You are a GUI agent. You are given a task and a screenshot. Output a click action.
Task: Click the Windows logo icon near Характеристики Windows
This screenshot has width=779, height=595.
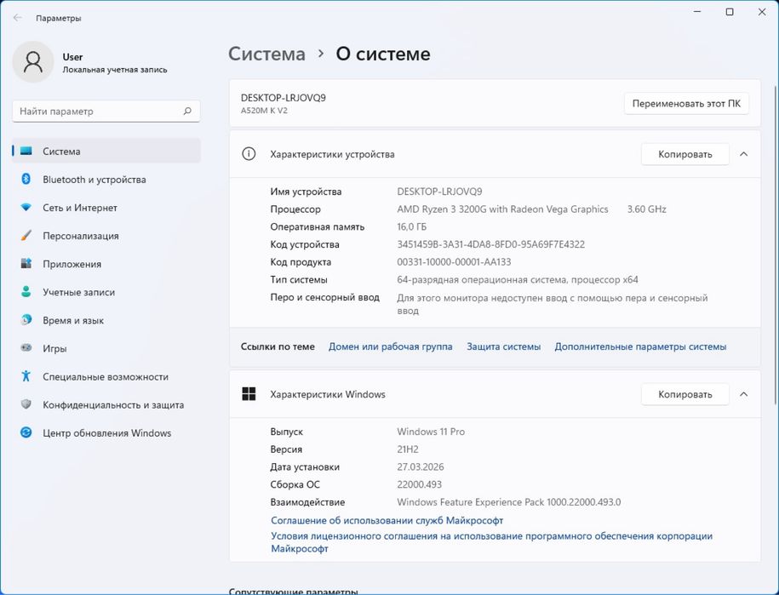[249, 394]
